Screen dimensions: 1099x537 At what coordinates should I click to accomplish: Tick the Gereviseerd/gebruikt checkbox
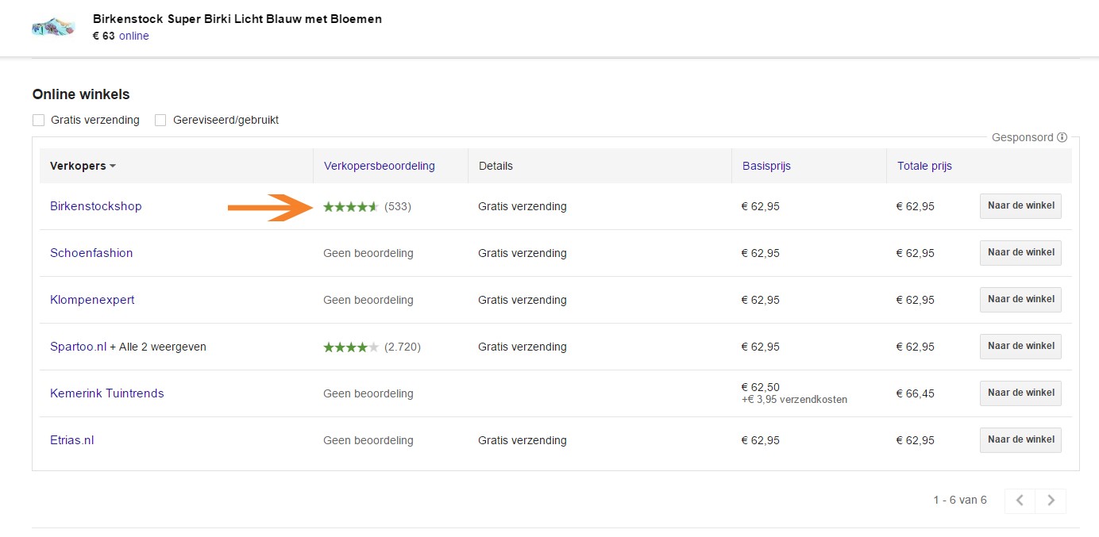tap(160, 121)
